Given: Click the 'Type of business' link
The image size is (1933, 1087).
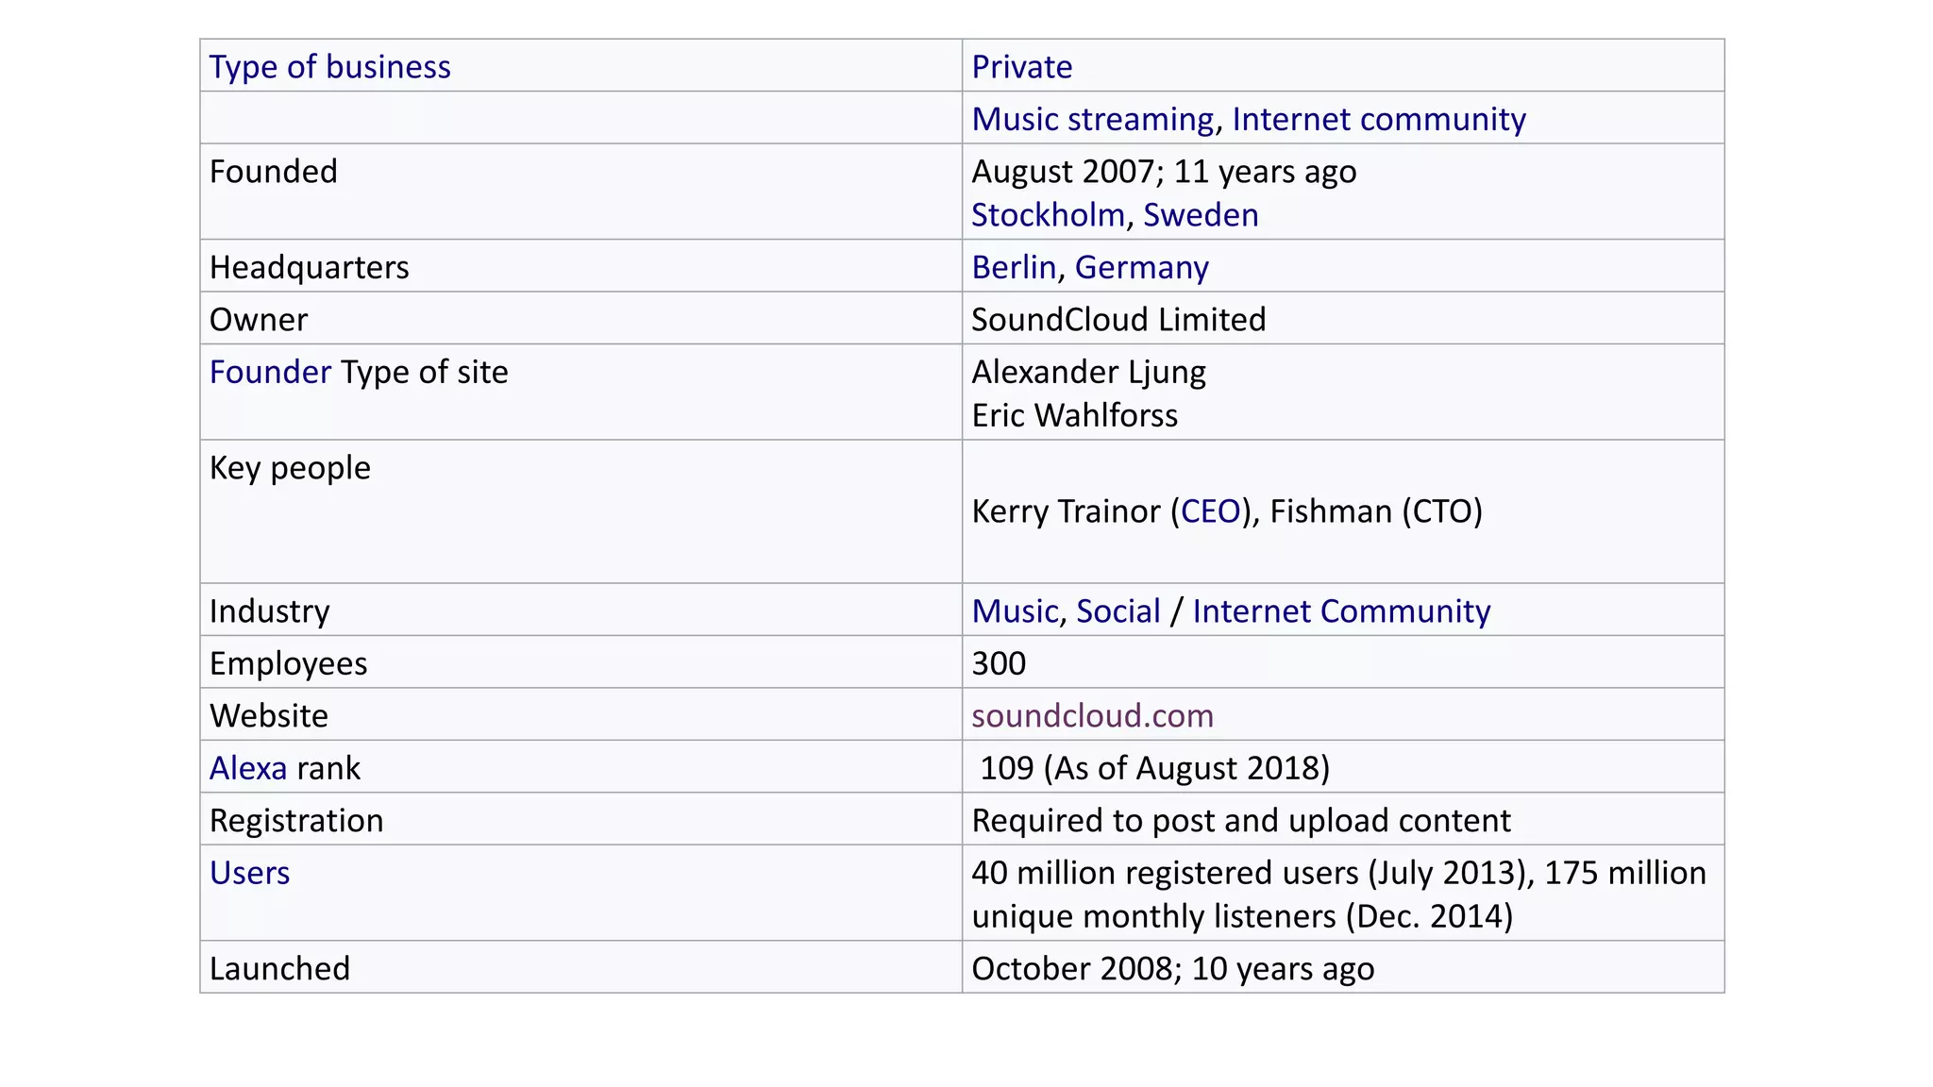Looking at the screenshot, I should (329, 67).
